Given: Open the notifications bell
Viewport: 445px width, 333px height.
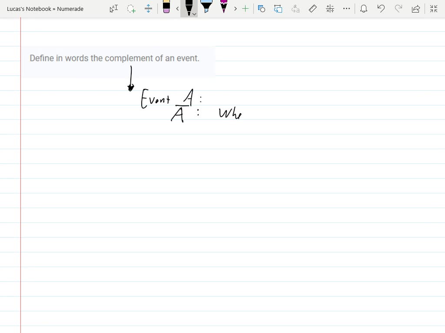Looking at the screenshot, I should click(x=364, y=9).
